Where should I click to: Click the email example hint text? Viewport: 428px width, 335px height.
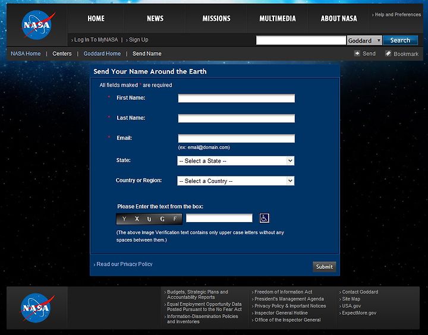click(204, 147)
